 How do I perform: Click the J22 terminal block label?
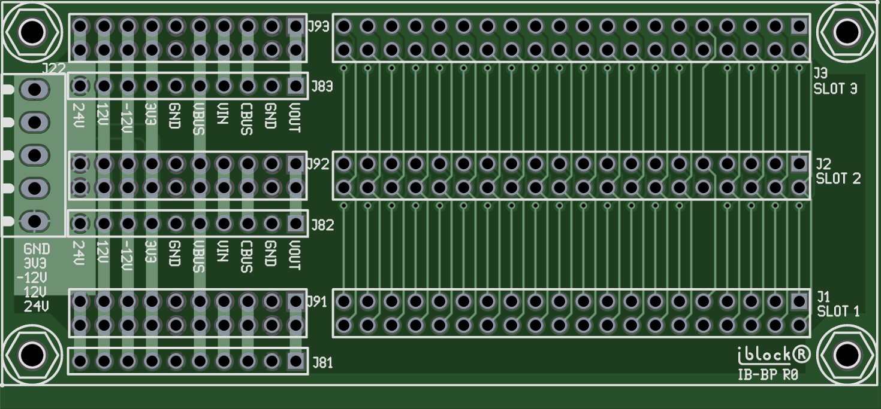pyautogui.click(x=53, y=69)
